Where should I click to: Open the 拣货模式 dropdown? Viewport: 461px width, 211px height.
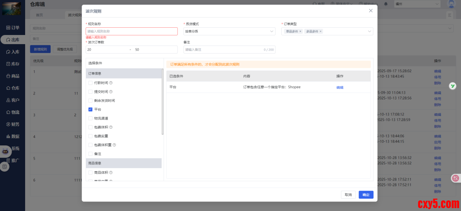(x=229, y=31)
